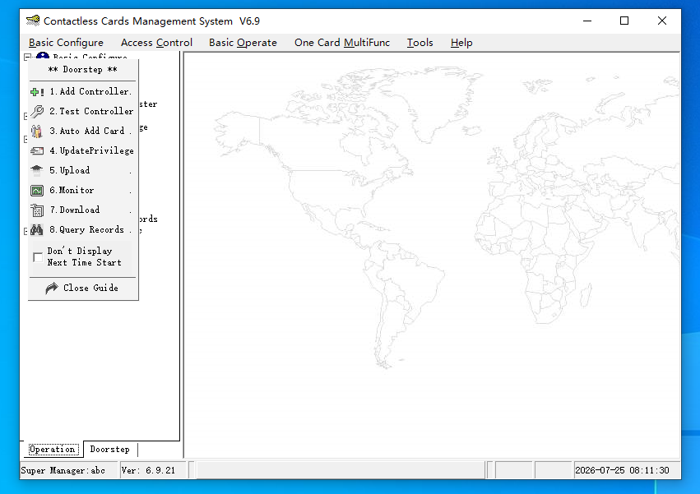Click the UpdatePrivilege card icon

pyautogui.click(x=37, y=151)
